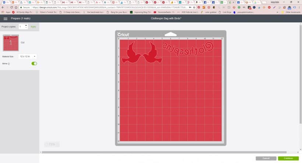Open the Apps bookmarks shortcut

pos(6,12)
